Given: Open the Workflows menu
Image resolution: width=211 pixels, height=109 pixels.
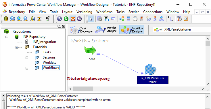Looking at the screenshot, I should point(104,12).
